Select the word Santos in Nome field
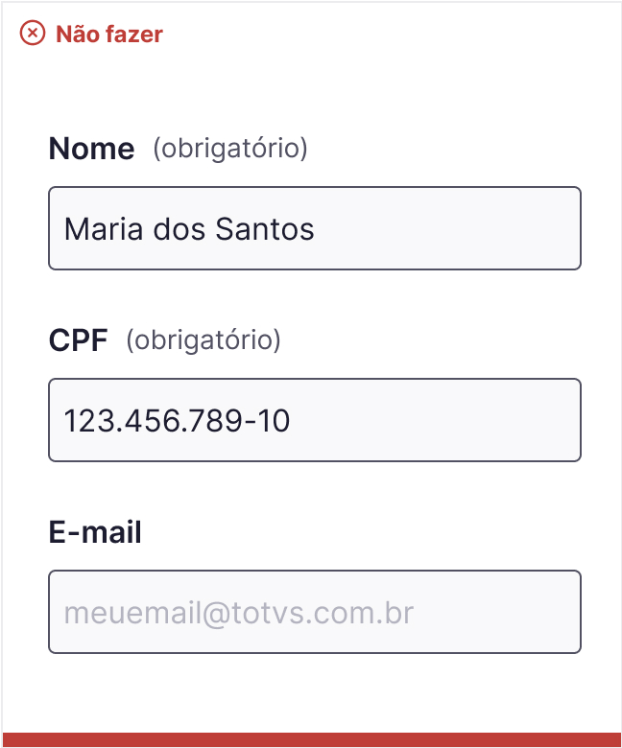The height and width of the screenshot is (748, 622). pyautogui.click(x=265, y=229)
